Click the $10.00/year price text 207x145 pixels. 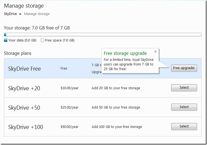69,88
